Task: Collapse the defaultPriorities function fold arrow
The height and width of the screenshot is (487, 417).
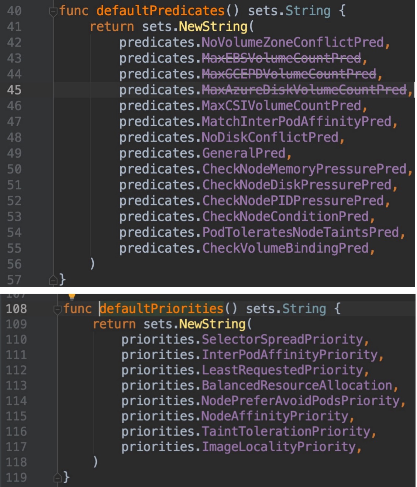Action: [x=57, y=310]
